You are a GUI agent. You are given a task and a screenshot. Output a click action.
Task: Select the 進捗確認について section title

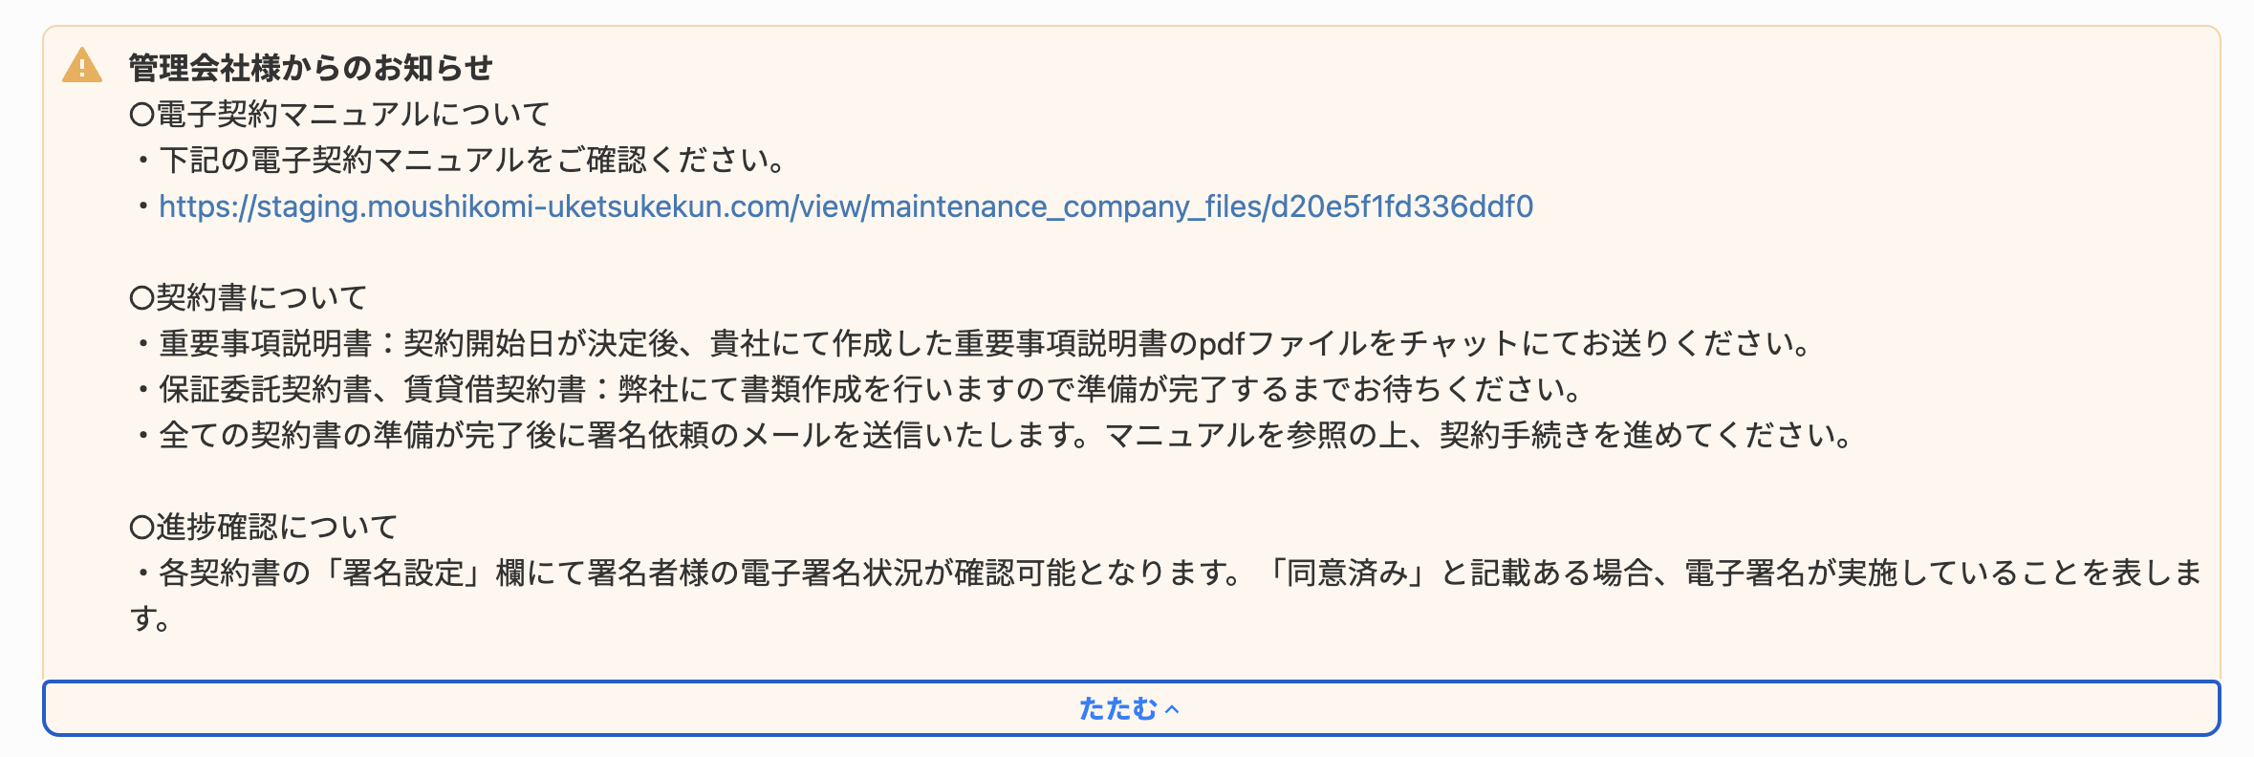[x=264, y=528]
